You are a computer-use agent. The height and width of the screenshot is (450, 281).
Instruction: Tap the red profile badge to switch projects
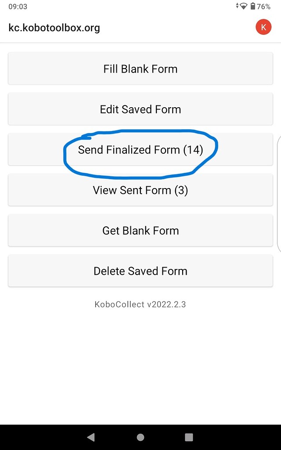263,27
